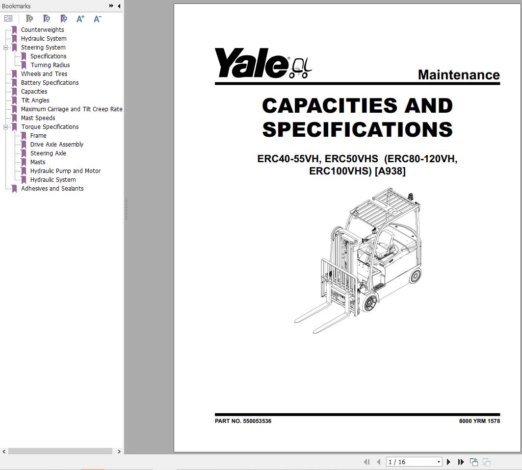Click the delete bookmark icon
This screenshot has height=470, width=522.
coord(29,19)
